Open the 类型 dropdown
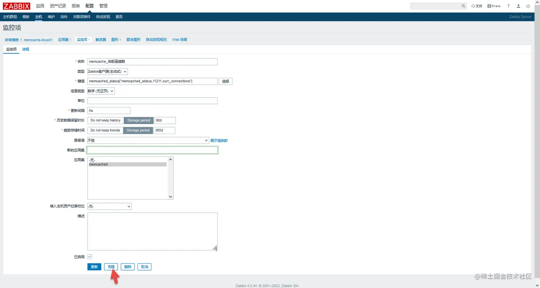Image resolution: width=540 pixels, height=288 pixels. 107,71
